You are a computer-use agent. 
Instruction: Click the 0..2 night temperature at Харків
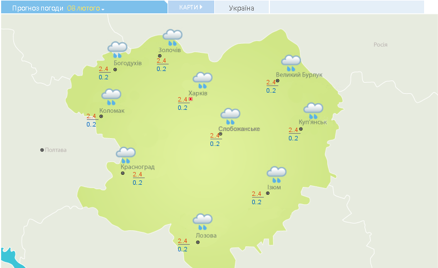point(183,108)
